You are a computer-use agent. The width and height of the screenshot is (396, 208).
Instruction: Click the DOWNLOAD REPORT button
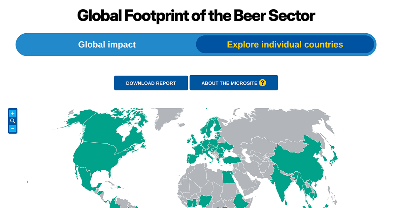(151, 83)
